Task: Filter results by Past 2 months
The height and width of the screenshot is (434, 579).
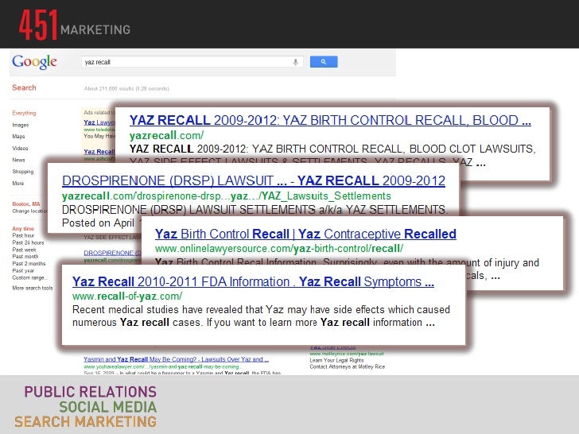Action: (29, 264)
